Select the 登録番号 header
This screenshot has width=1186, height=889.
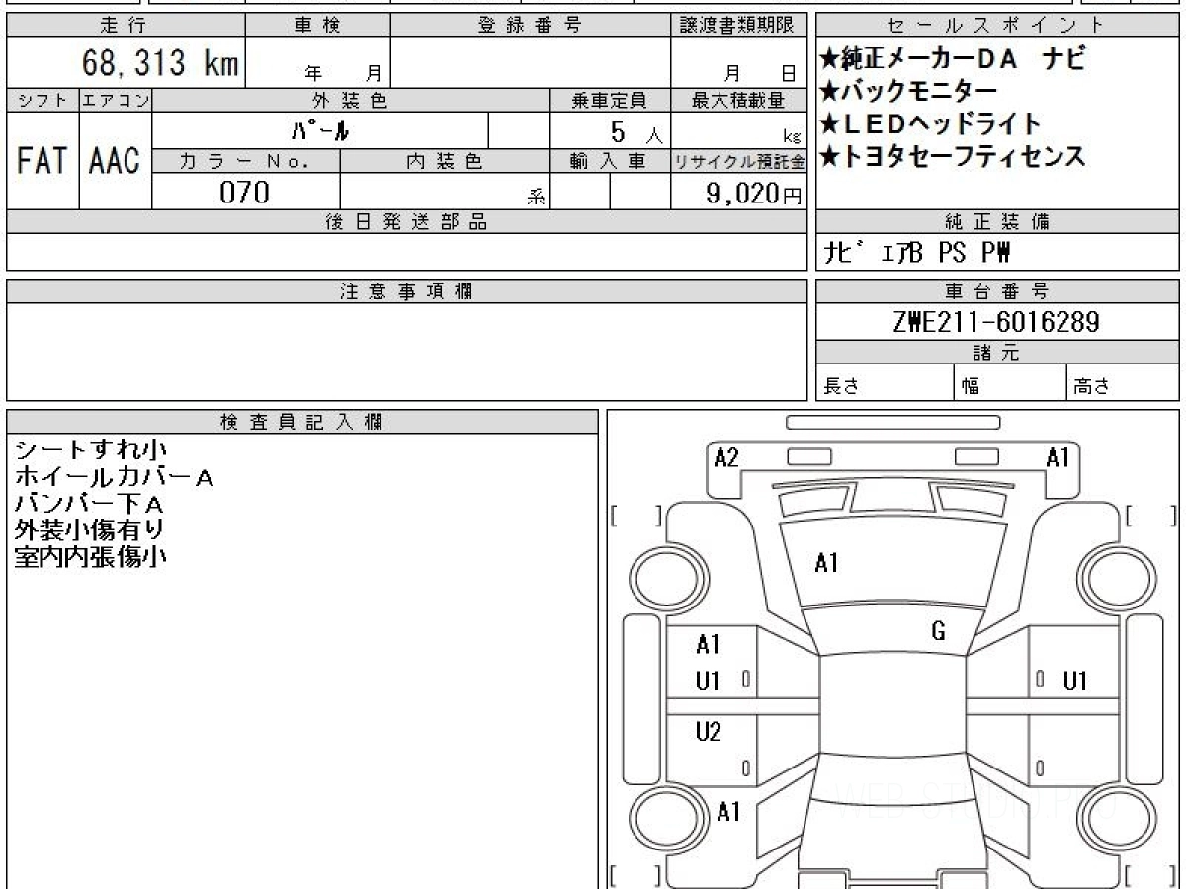click(531, 26)
